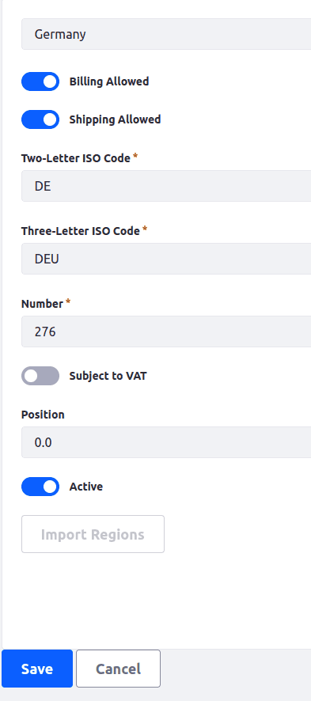Click the Germany name field

coord(166,34)
